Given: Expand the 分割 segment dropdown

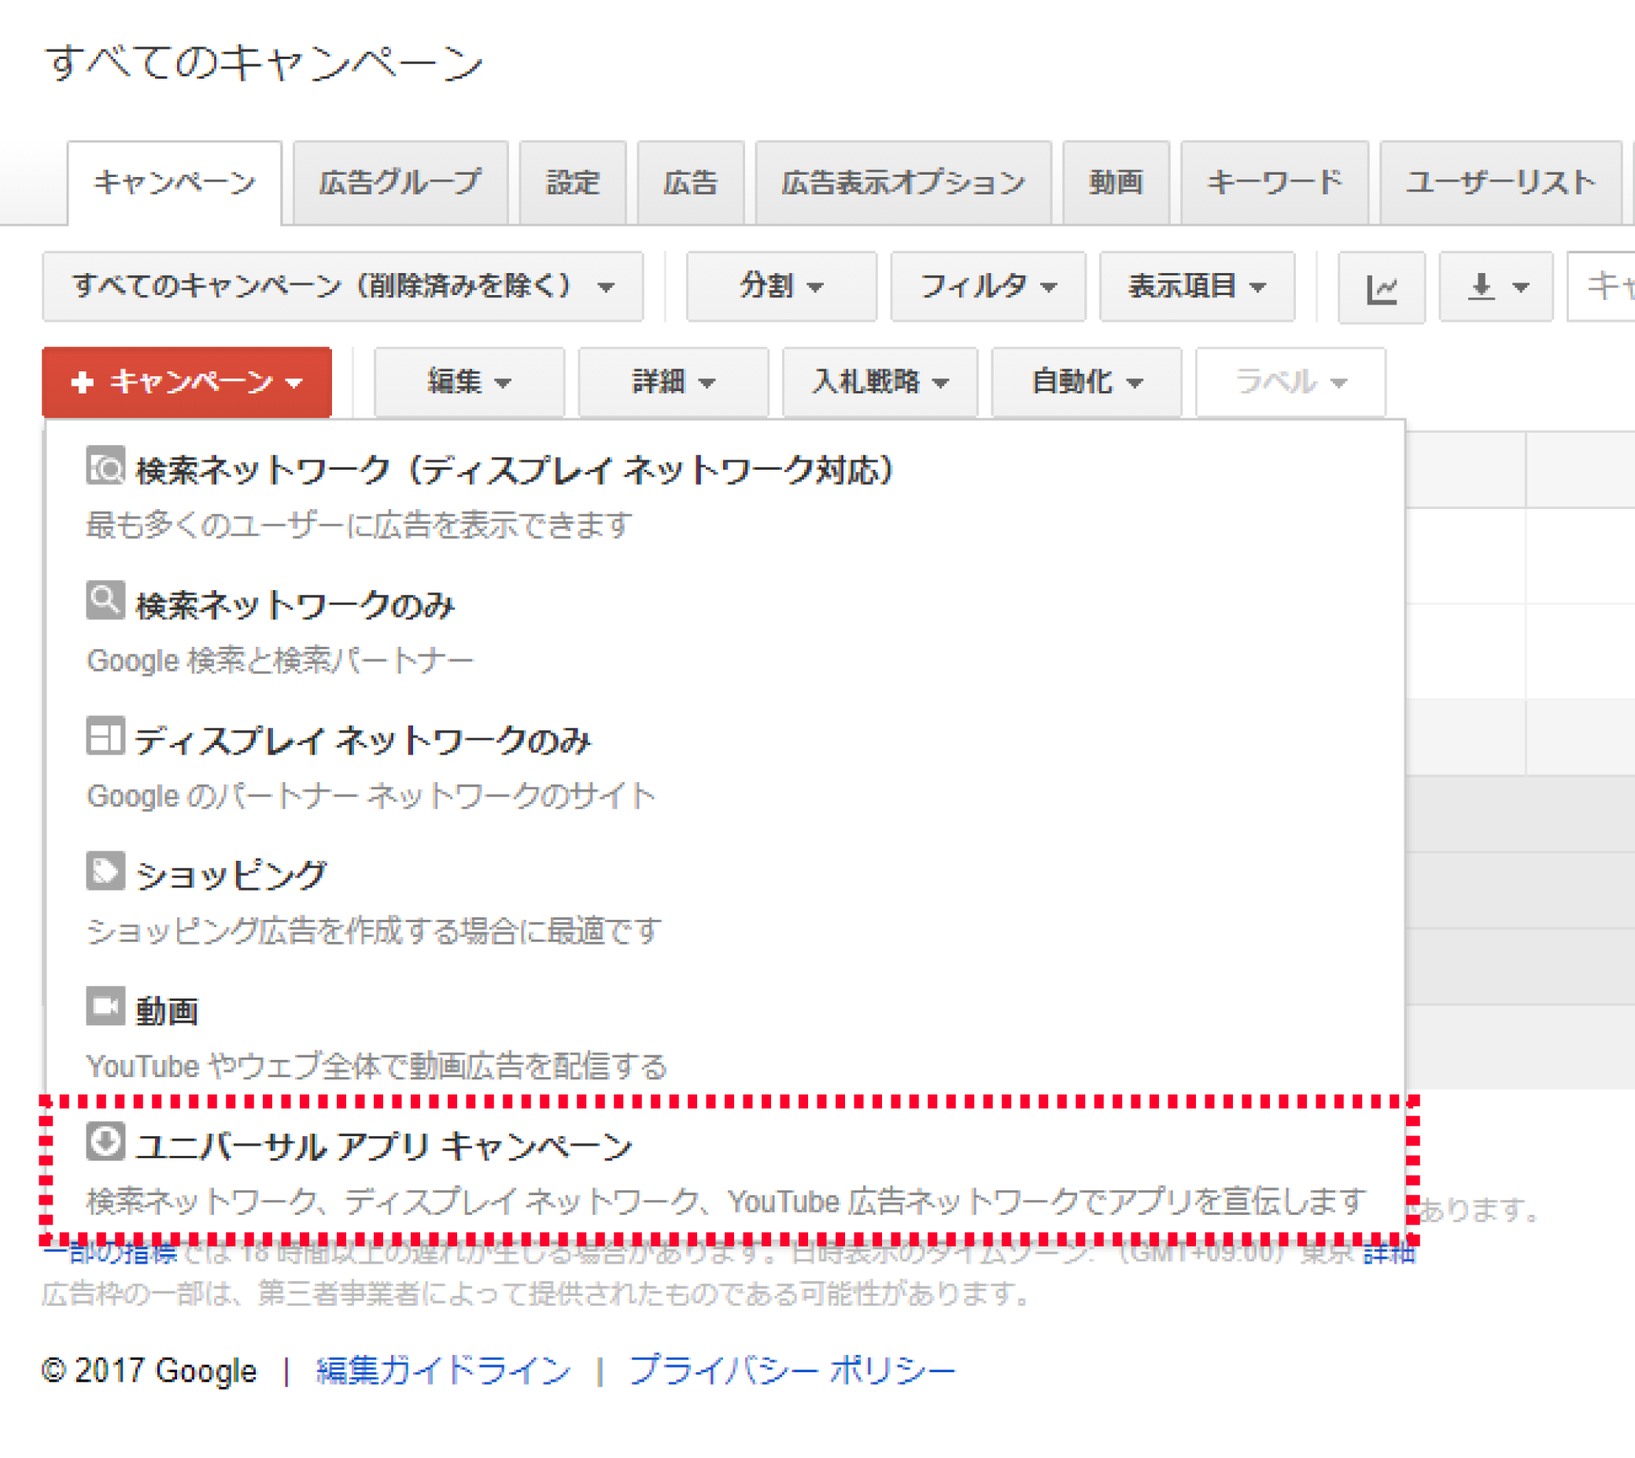Looking at the screenshot, I should pos(781,286).
